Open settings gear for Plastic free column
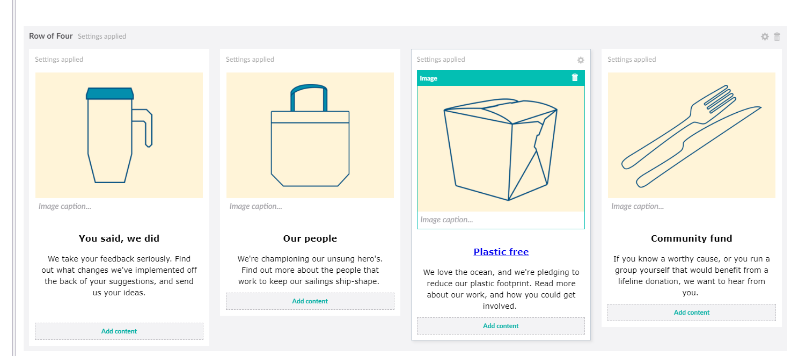The height and width of the screenshot is (356, 791). 580,60
